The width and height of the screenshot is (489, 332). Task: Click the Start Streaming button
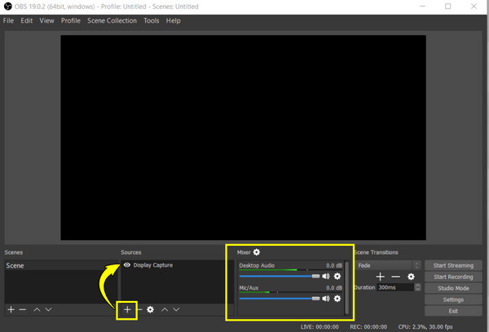point(452,265)
